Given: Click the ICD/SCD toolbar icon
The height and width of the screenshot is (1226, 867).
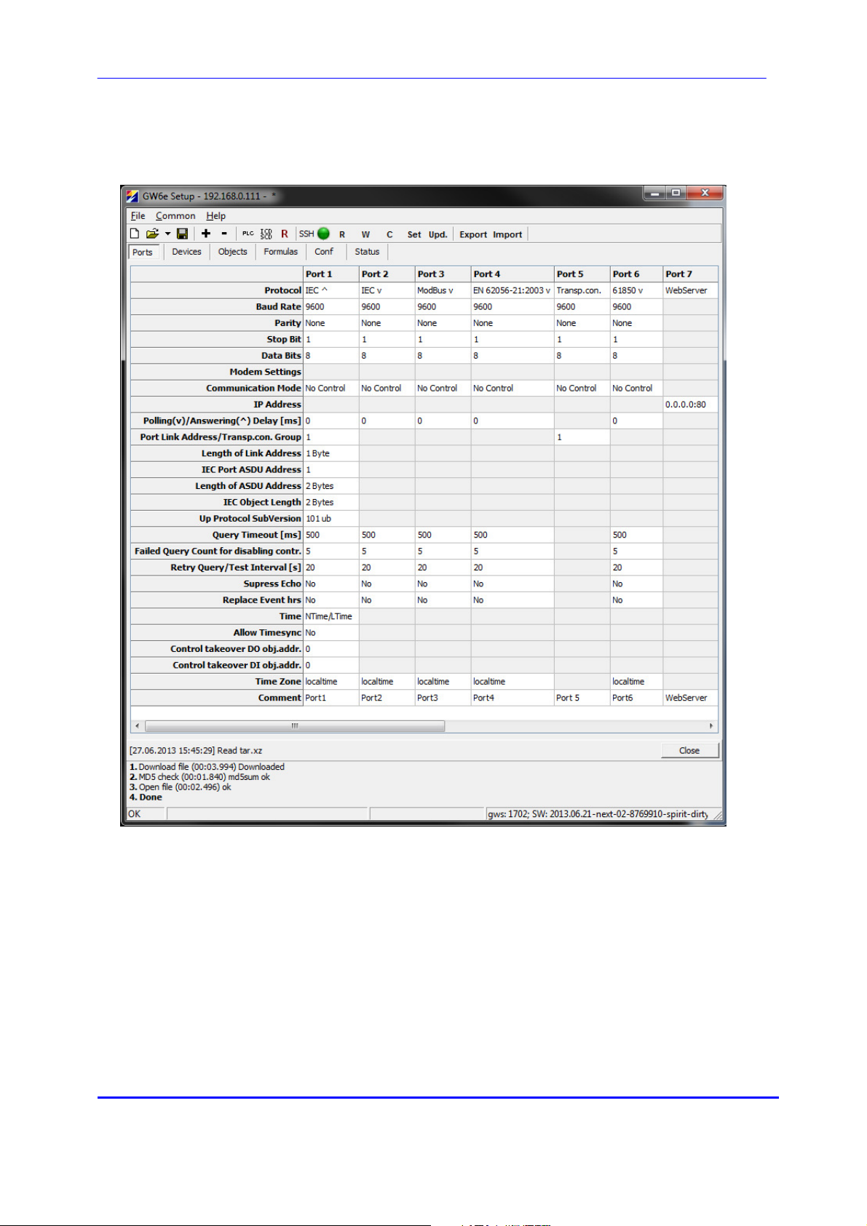Looking at the screenshot, I should pos(266,234).
